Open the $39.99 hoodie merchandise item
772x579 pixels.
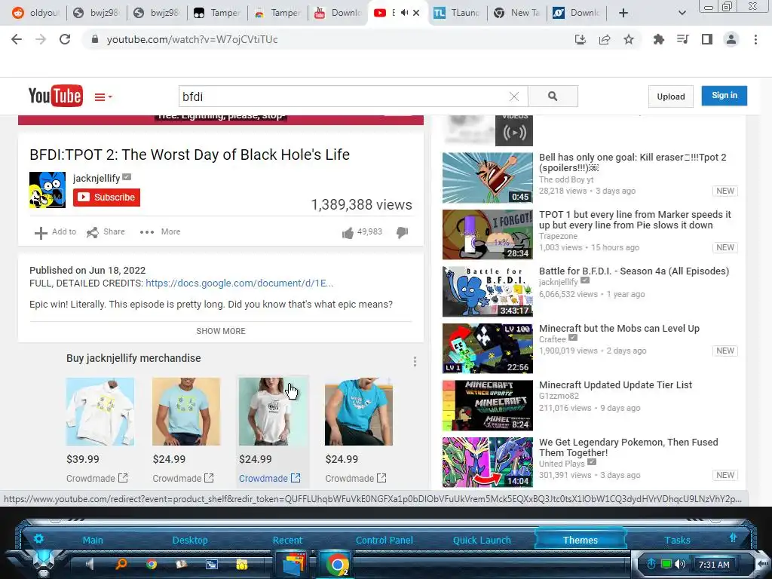100,412
